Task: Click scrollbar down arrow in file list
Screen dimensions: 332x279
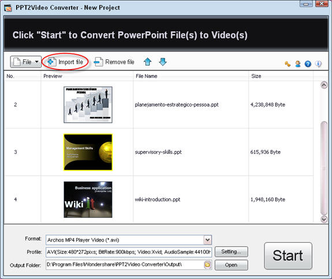Action: click(x=324, y=219)
